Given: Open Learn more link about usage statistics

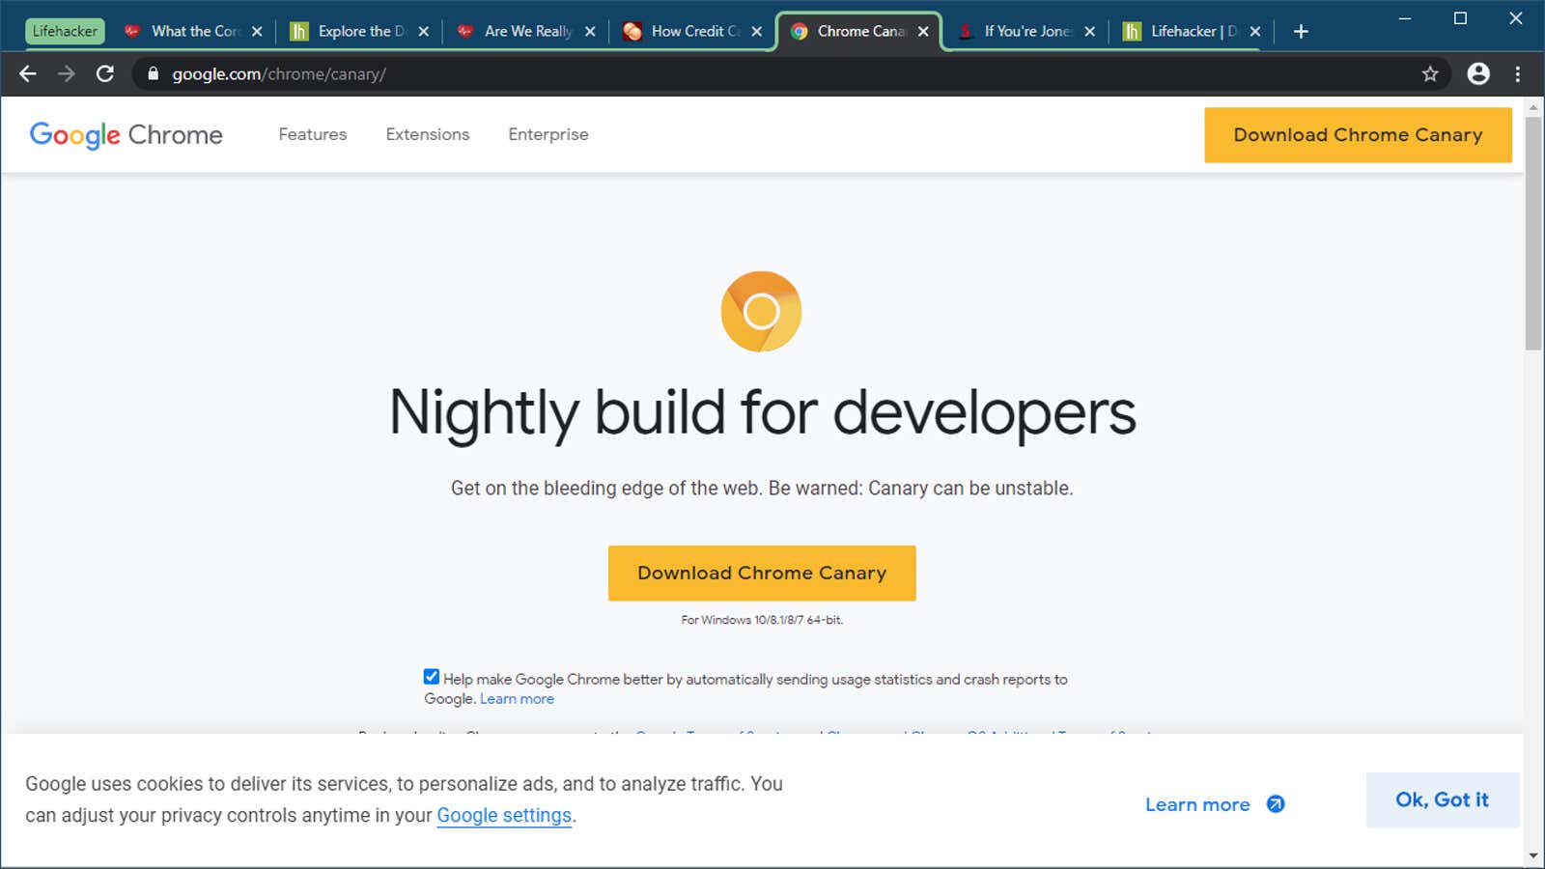Looking at the screenshot, I should tap(517, 699).
